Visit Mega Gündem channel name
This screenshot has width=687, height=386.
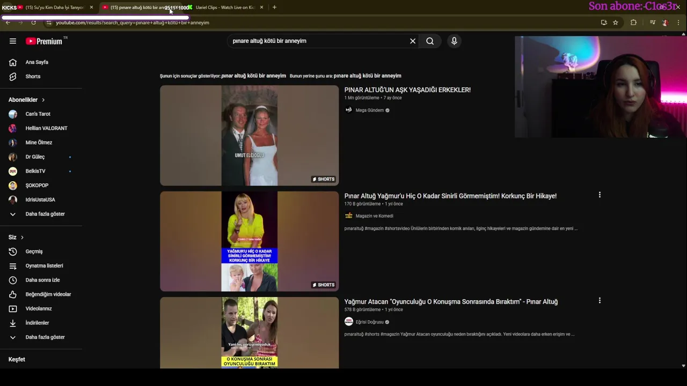tap(370, 110)
